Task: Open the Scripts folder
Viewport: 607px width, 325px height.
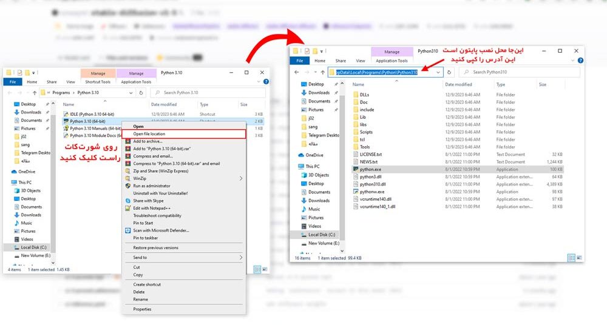Action: (x=366, y=132)
